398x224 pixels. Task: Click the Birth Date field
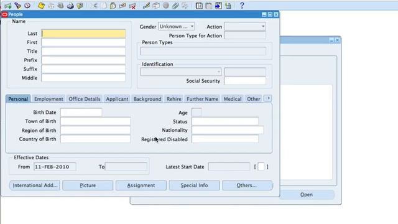(81, 112)
